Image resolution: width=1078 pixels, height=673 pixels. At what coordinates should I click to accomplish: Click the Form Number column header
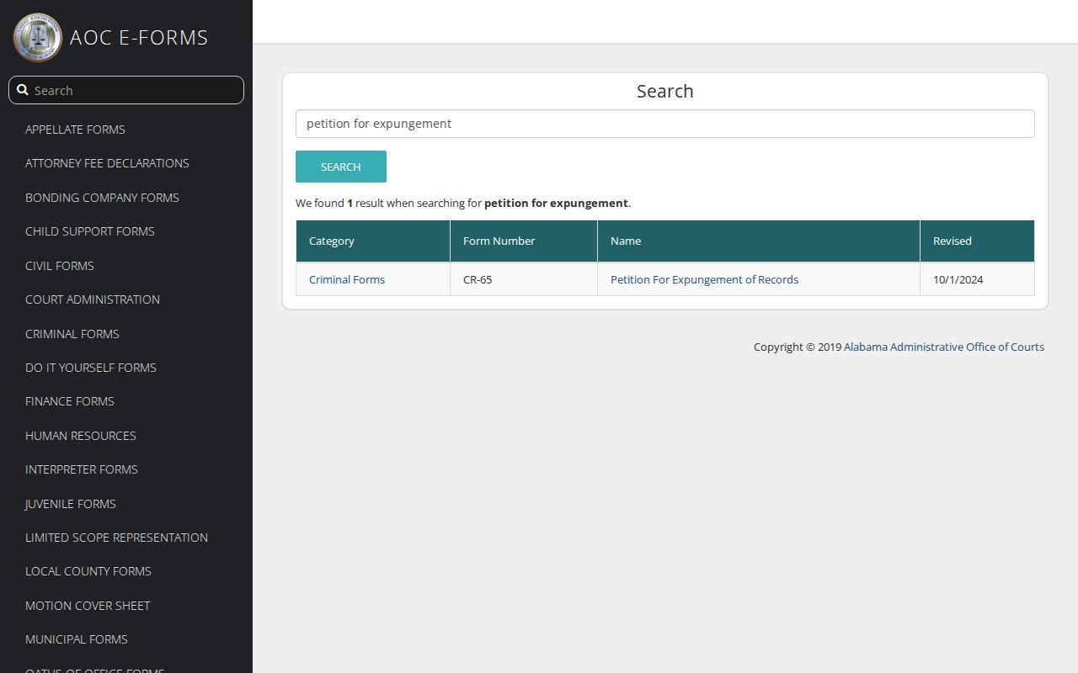[524, 241]
